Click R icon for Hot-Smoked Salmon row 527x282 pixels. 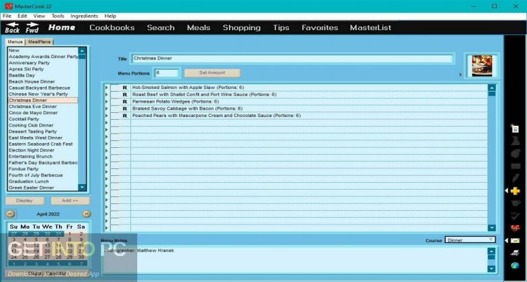coord(125,88)
